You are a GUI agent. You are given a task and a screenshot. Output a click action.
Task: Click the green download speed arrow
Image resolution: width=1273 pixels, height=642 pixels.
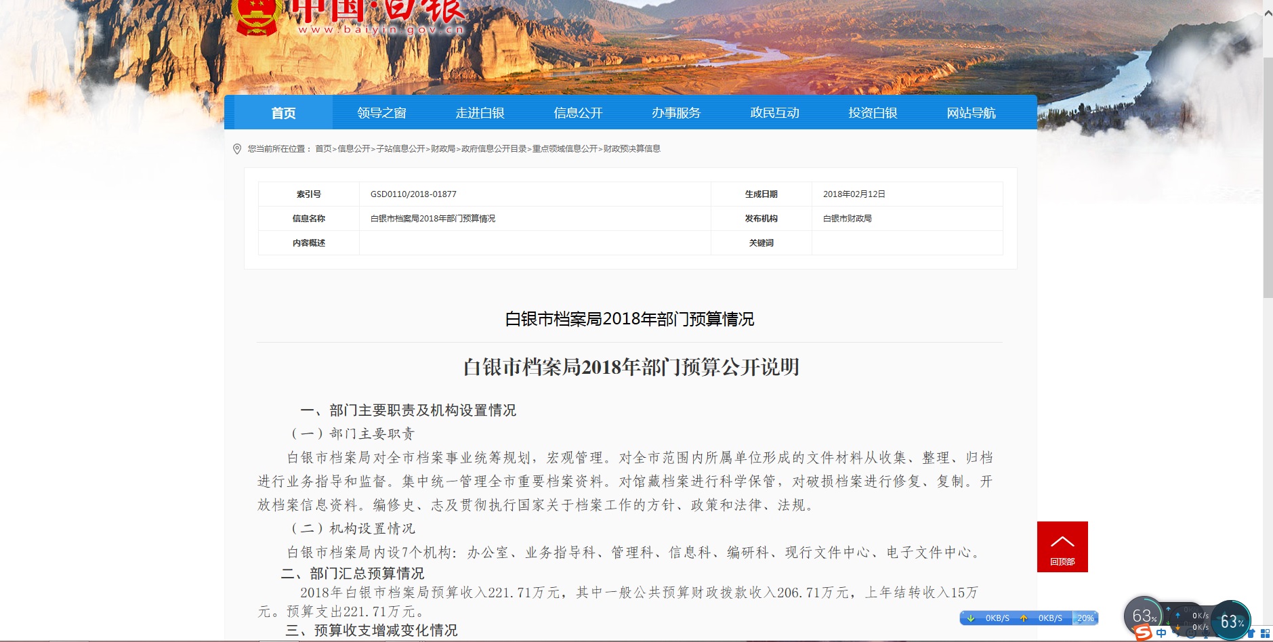(970, 618)
